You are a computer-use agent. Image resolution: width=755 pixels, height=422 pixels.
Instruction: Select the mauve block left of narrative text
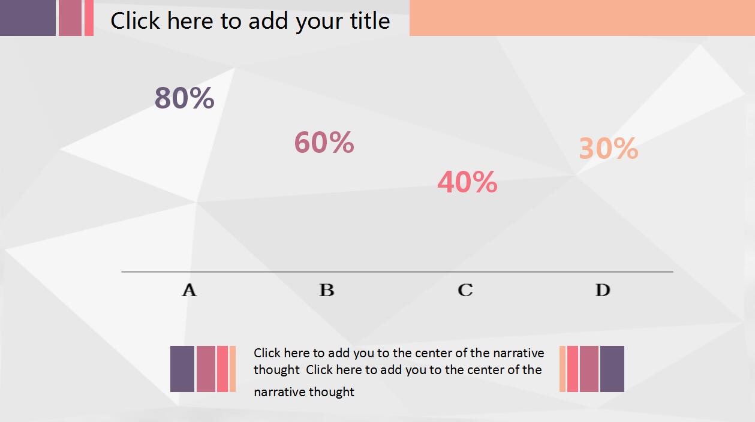coord(206,369)
